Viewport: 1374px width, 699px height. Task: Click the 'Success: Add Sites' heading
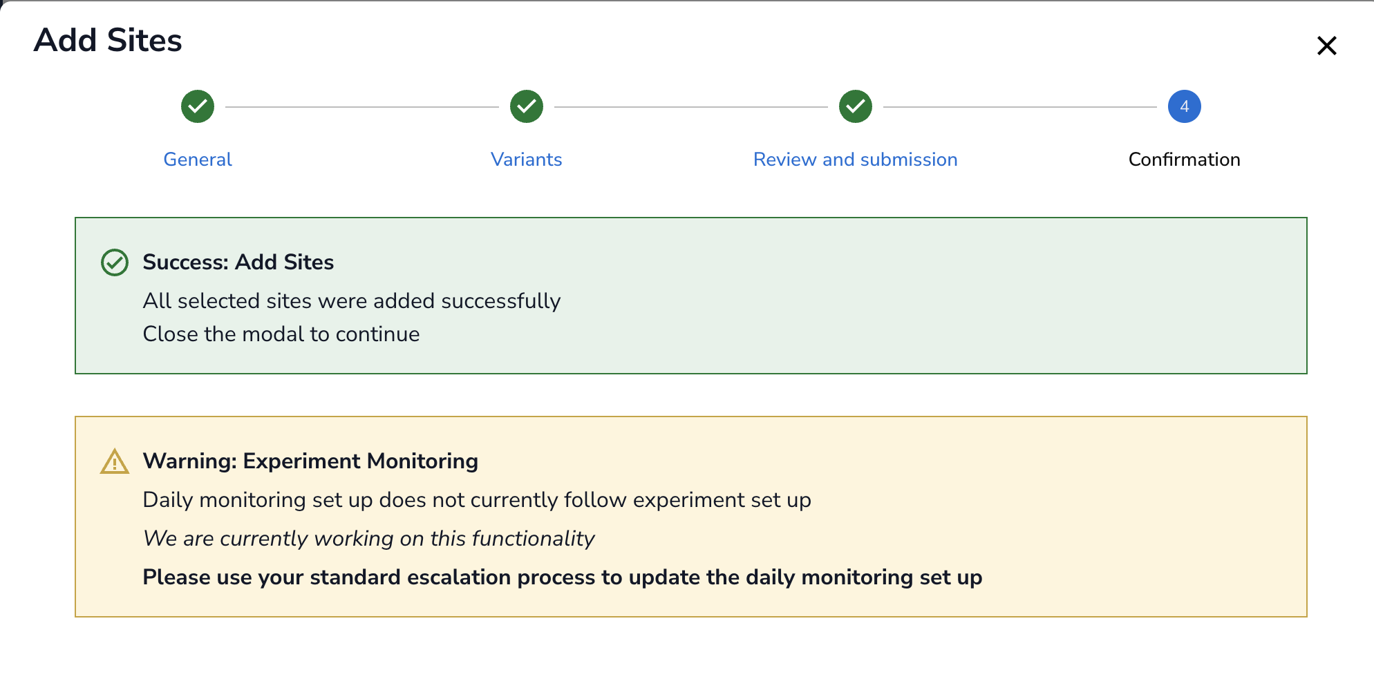[238, 262]
